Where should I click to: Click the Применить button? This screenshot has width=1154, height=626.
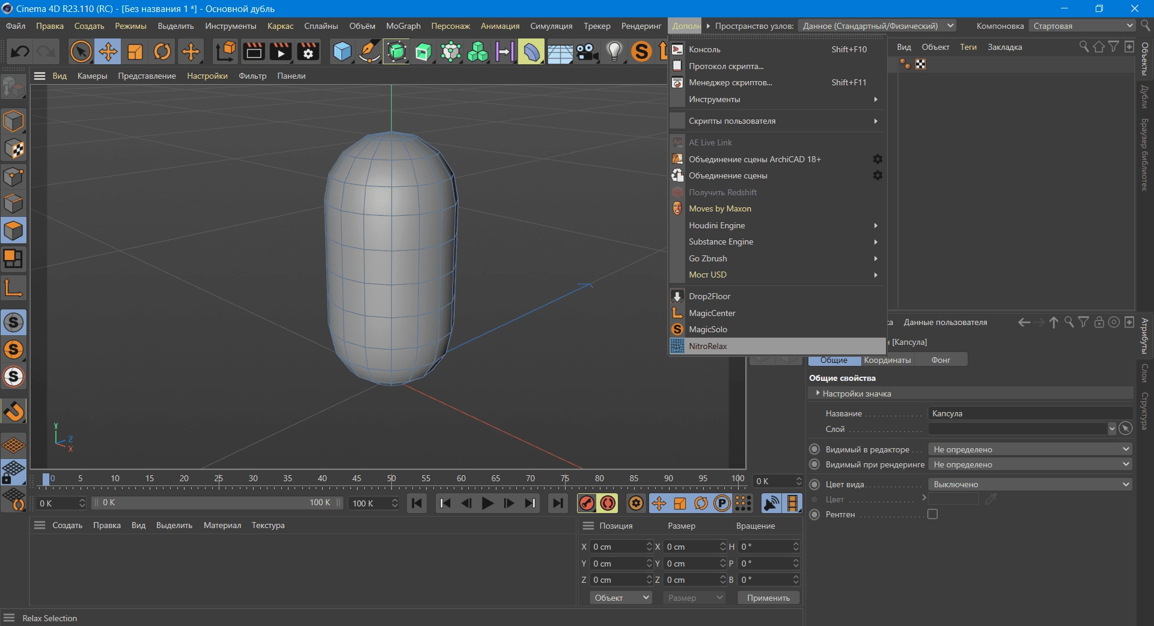[x=768, y=598]
